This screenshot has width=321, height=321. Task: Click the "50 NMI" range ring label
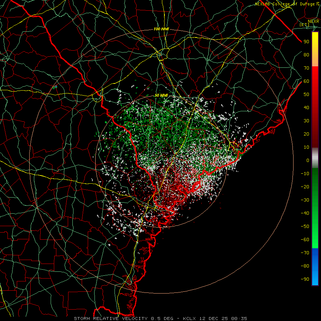(161, 95)
